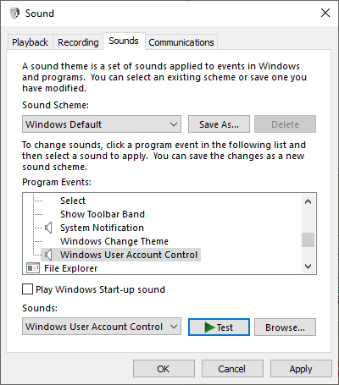Click the Program Events scrollbar thumb
Image resolution: width=339 pixels, height=385 pixels.
click(x=308, y=239)
